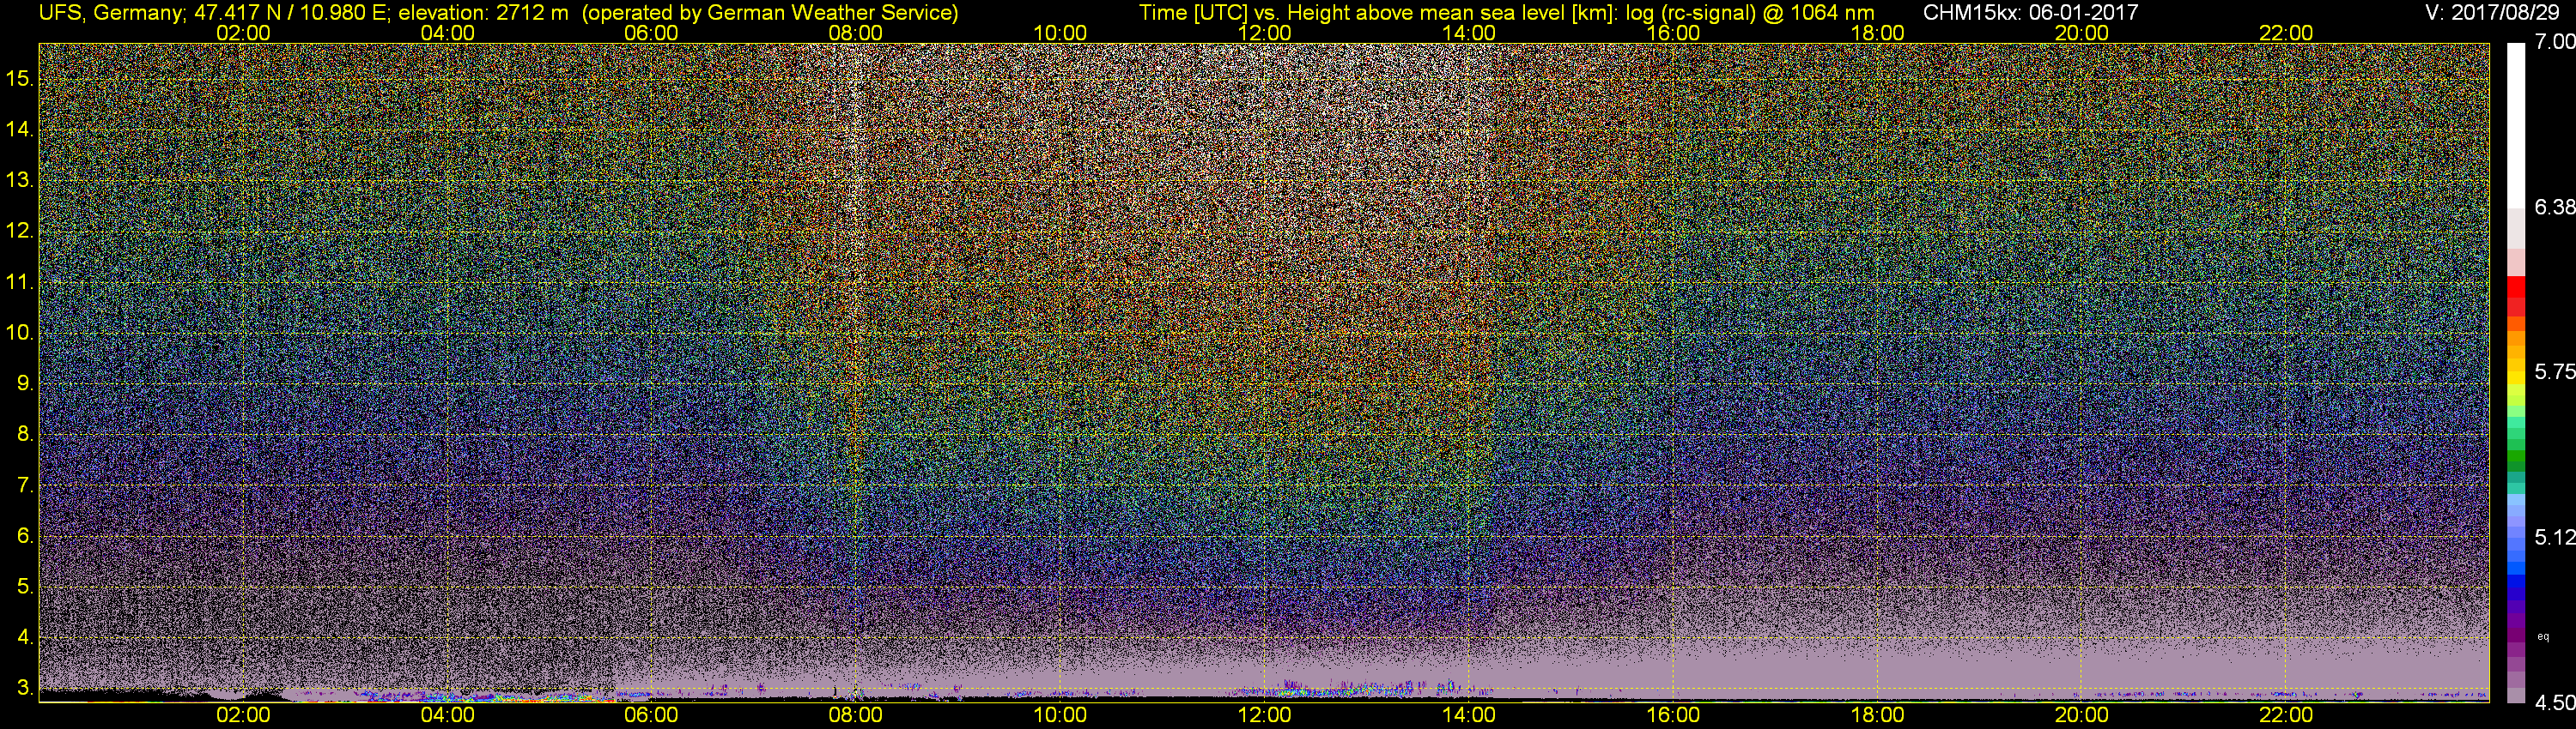This screenshot has height=729, width=2576.
Task: Click the "06:00" label on the bottom time axis
Action: click(x=651, y=715)
